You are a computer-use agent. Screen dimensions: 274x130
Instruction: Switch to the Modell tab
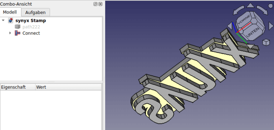click(10, 12)
